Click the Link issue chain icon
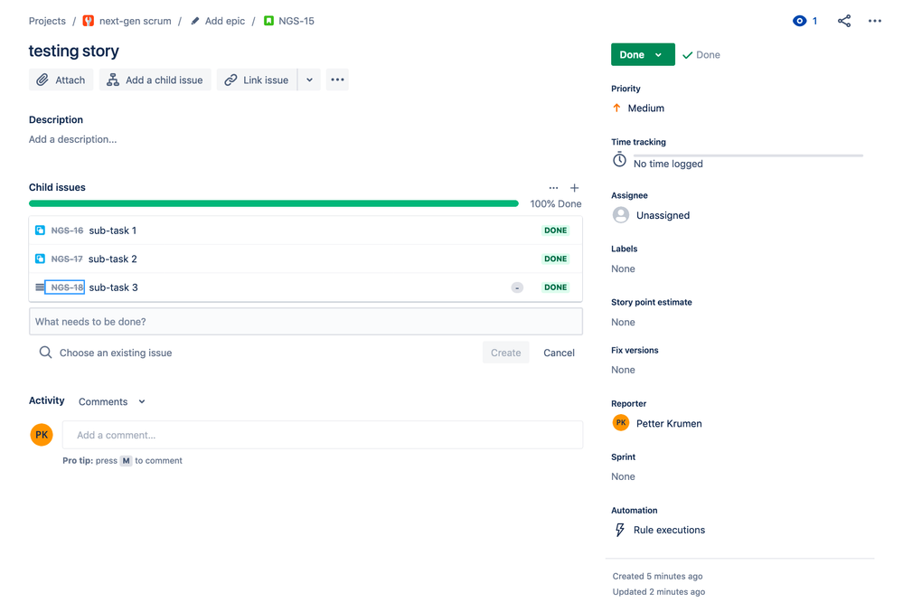This screenshot has height=612, width=903. (x=230, y=80)
